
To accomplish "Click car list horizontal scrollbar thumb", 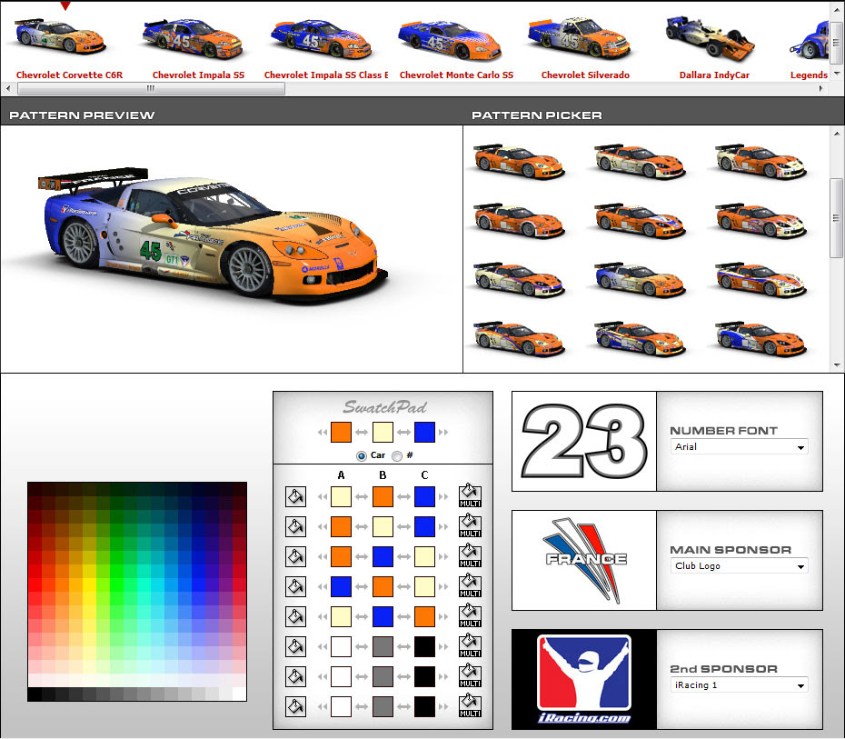I will tap(151, 88).
